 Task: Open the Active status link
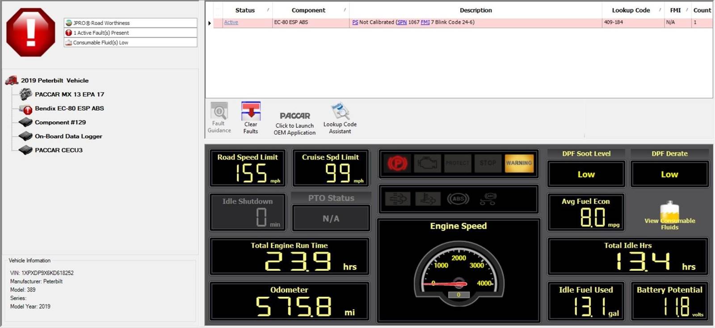pyautogui.click(x=231, y=22)
